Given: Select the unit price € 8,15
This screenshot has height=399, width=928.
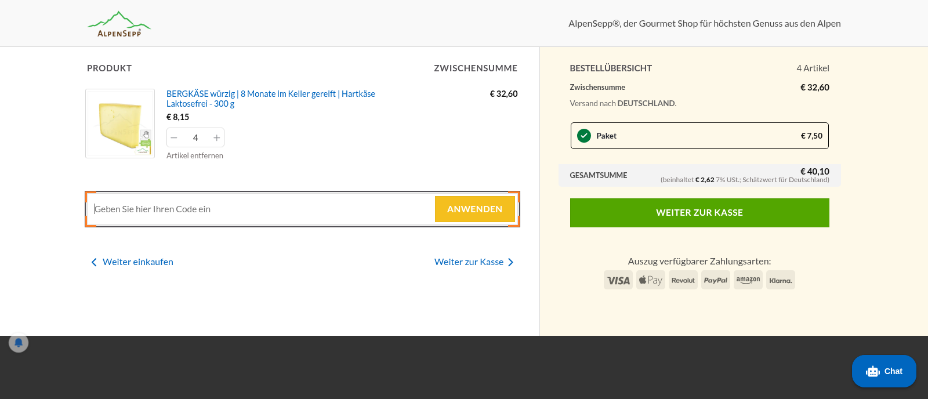Looking at the screenshot, I should [178, 117].
